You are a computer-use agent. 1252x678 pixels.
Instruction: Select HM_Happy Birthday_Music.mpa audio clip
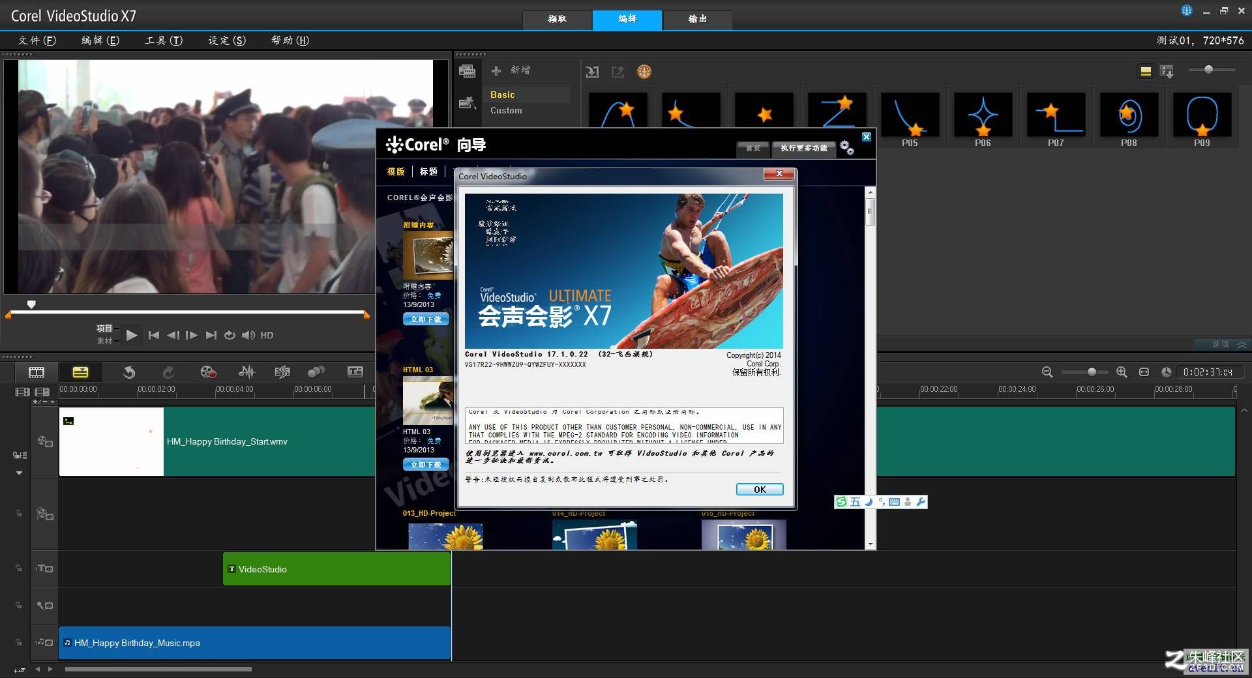tap(255, 643)
